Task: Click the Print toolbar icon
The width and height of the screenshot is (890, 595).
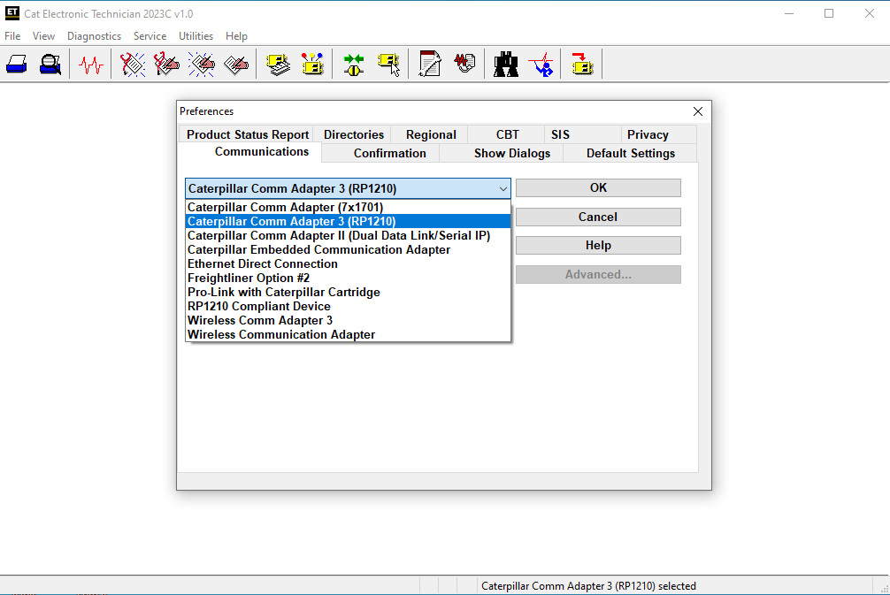Action: (x=17, y=64)
